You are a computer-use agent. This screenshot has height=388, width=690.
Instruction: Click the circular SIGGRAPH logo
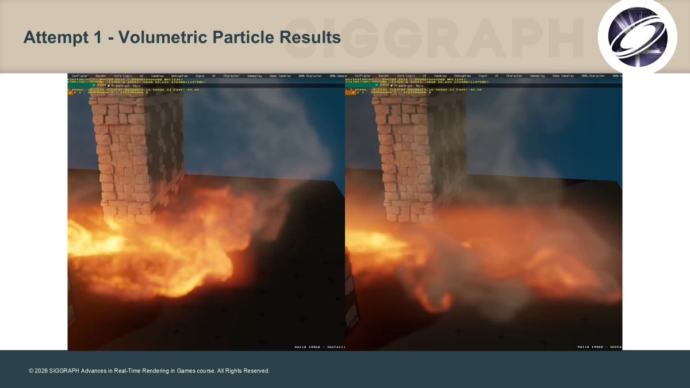tap(638, 36)
